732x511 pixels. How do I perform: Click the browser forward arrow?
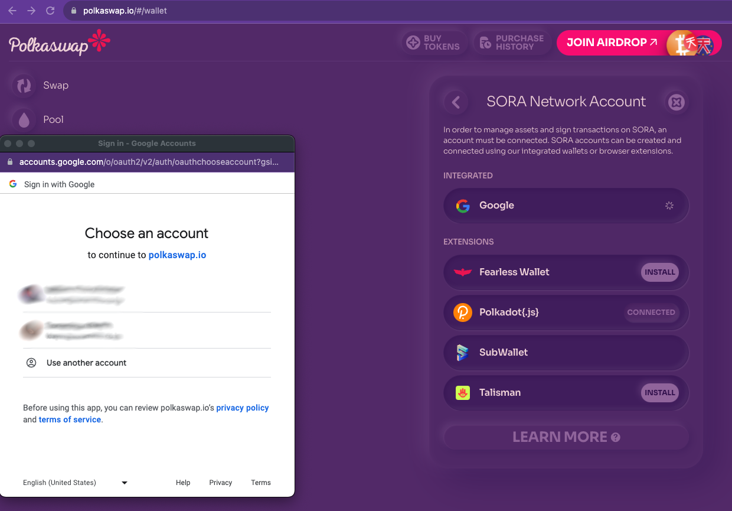click(x=31, y=11)
